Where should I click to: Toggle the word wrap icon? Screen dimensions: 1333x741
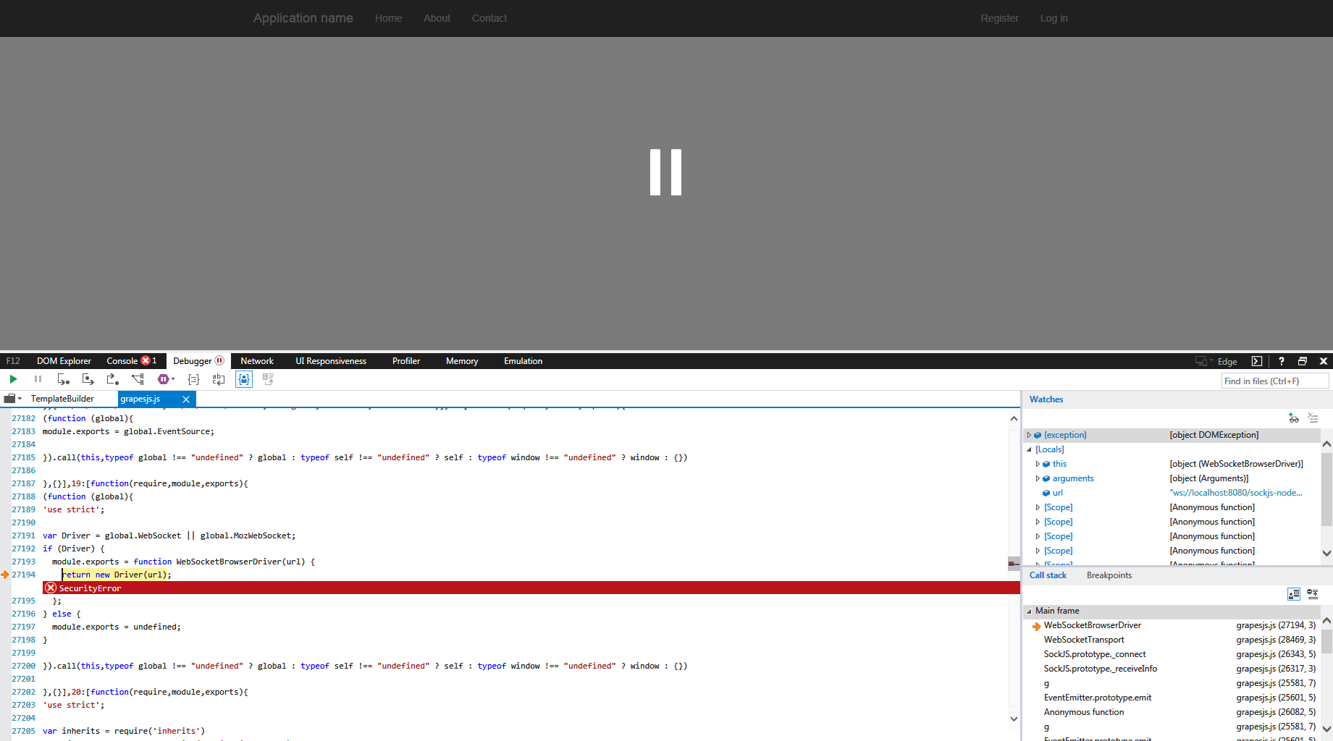(x=219, y=379)
